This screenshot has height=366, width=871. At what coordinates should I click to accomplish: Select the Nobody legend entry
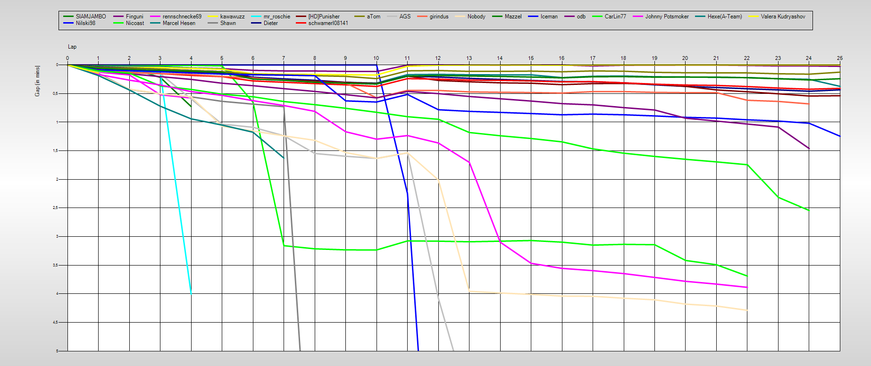476,17
